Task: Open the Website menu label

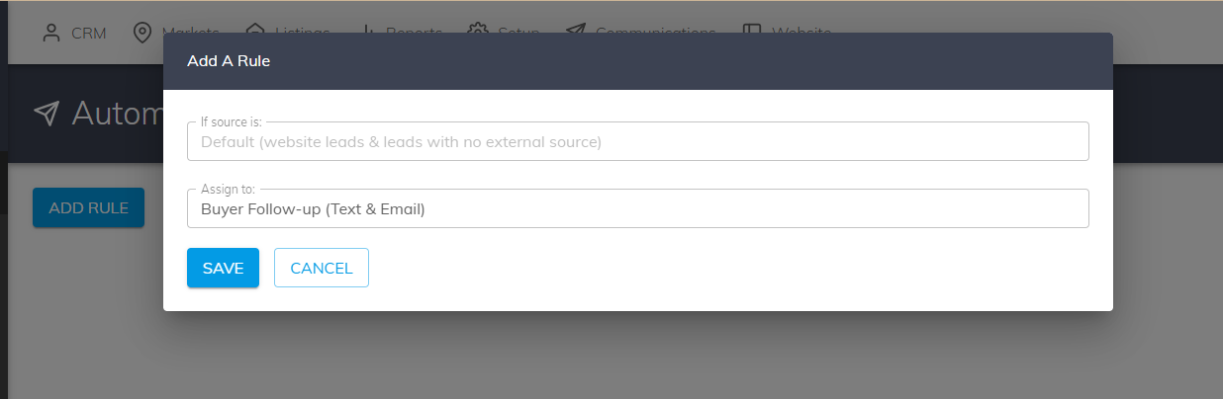Action: (x=801, y=31)
